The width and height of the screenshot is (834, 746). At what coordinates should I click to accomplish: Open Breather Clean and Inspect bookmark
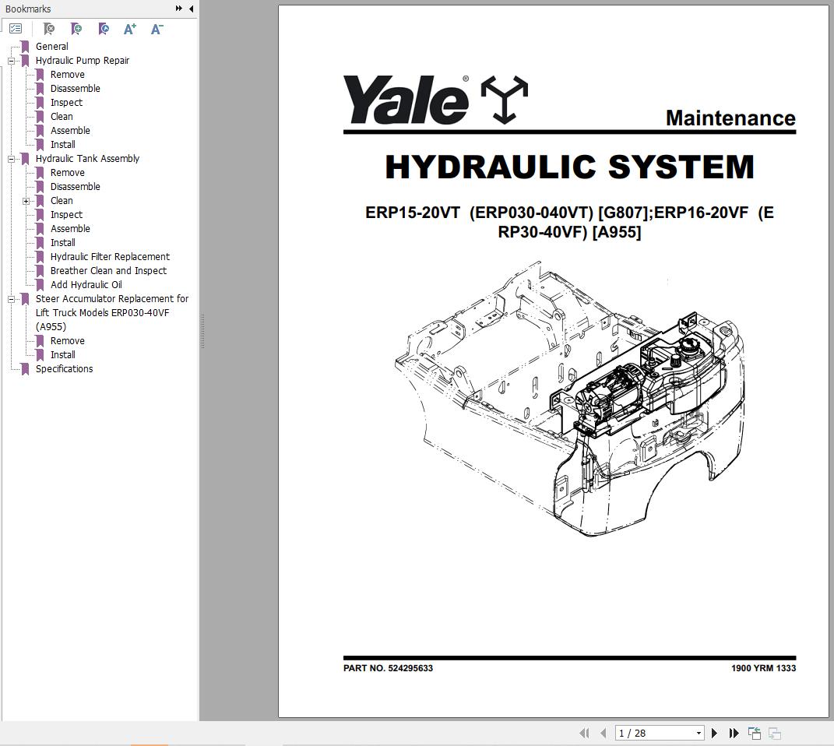pyautogui.click(x=108, y=271)
